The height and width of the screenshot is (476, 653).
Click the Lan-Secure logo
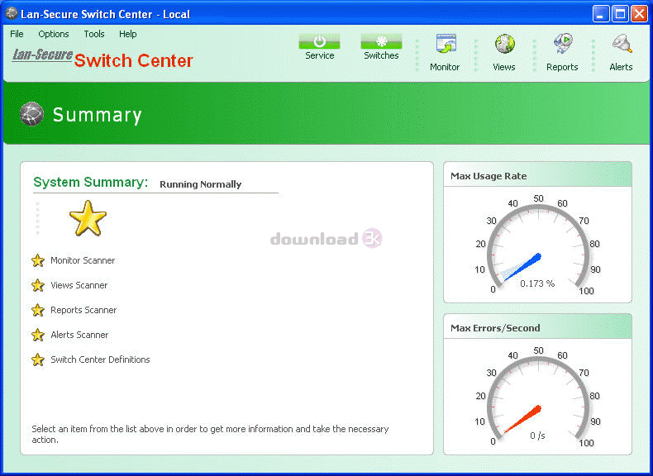coord(42,55)
